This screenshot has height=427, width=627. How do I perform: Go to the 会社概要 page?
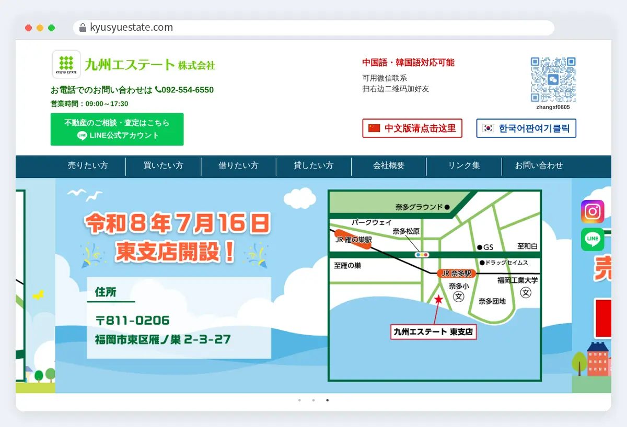point(389,165)
